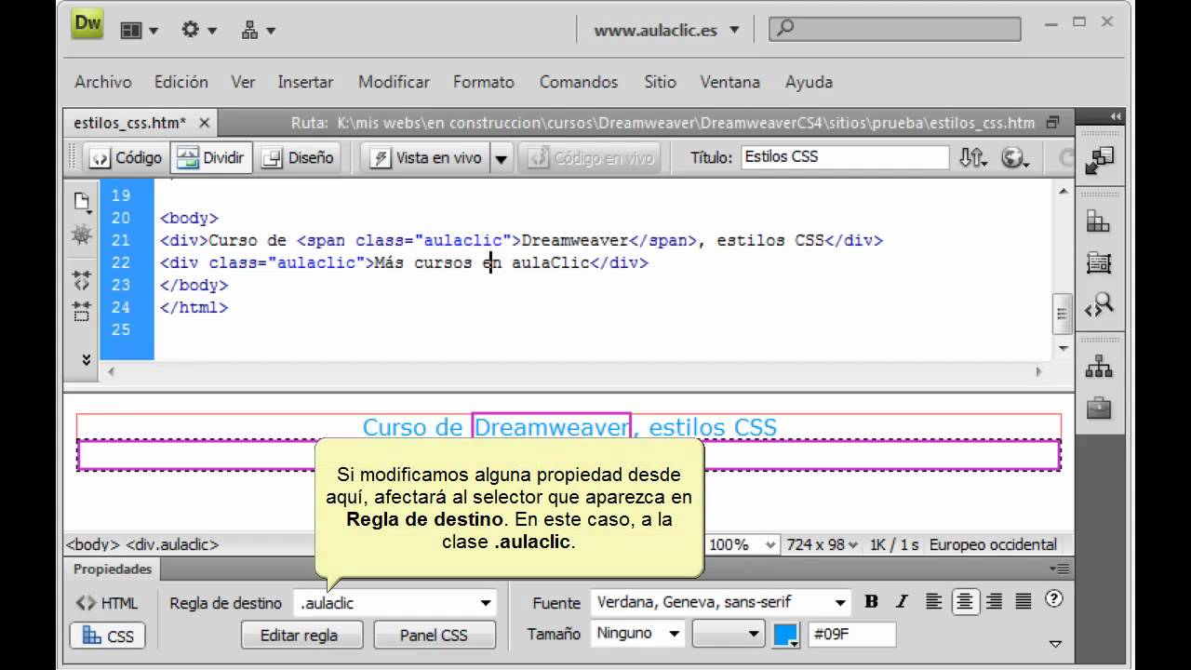Select the div.aulaclic tag in tag selector
Image resolution: width=1191 pixels, height=670 pixels.
[172, 544]
